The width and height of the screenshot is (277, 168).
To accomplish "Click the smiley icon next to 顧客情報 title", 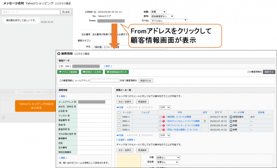I will point(59,54).
